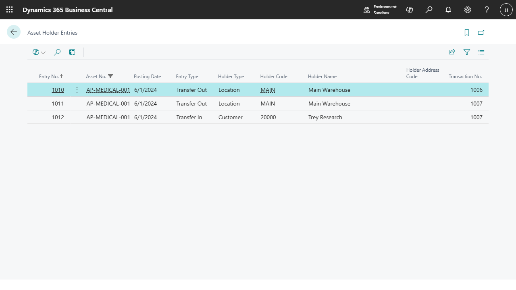Click the Share icon
This screenshot has width=516, height=290.
452,52
